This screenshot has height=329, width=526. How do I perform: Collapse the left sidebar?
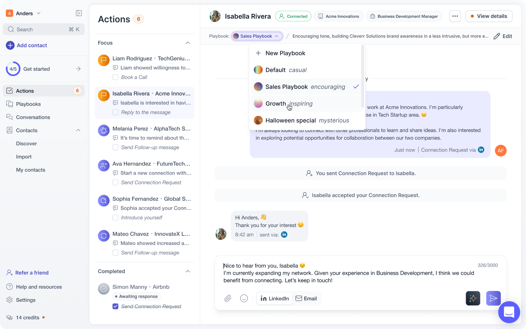tap(79, 13)
